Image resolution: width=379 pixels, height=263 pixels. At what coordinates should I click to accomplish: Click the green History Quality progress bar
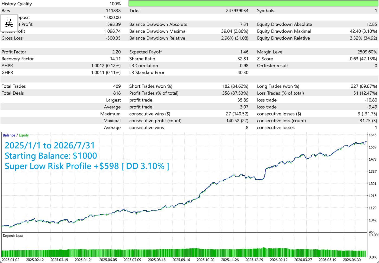coord(253,4)
